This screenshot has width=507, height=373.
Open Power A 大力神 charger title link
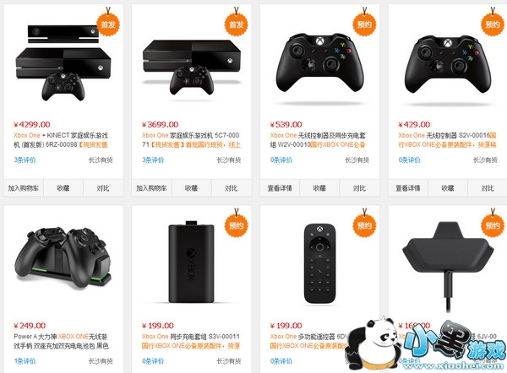click(x=61, y=341)
